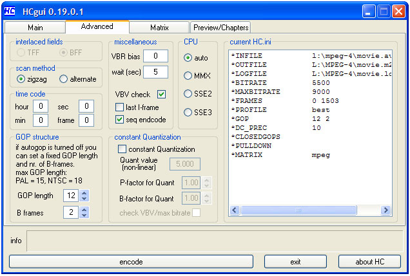Viewport: 410px width, 276px height.
Task: Click HC.ini scrollbar left arrow
Action: (x=235, y=210)
